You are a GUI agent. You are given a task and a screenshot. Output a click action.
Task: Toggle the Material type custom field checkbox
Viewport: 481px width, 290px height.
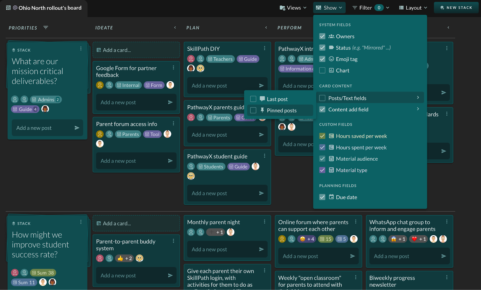point(322,170)
